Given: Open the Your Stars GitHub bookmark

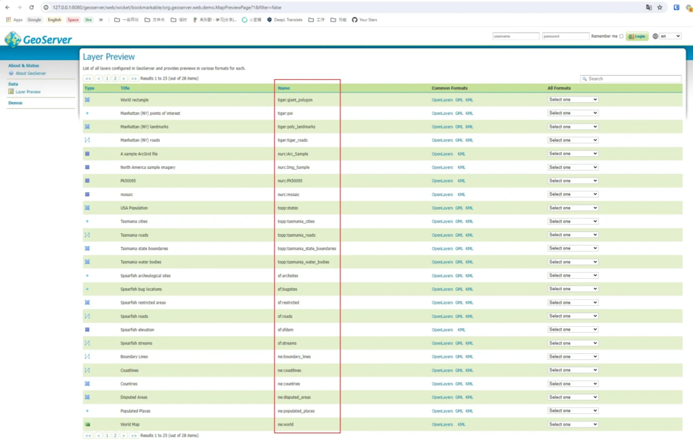Looking at the screenshot, I should coord(365,20).
